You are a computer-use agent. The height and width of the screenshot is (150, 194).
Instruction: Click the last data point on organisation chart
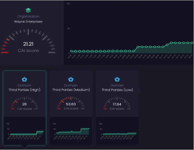[x=192, y=43]
